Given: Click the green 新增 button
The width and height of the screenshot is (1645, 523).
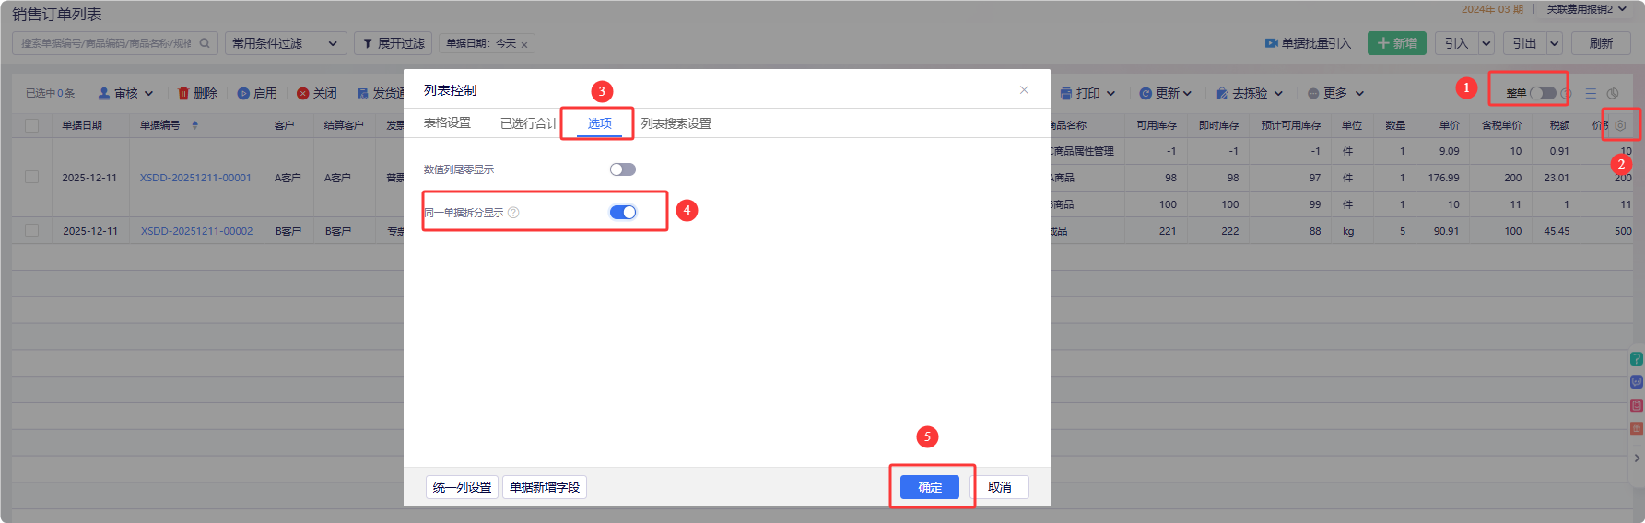Looking at the screenshot, I should 1397,43.
